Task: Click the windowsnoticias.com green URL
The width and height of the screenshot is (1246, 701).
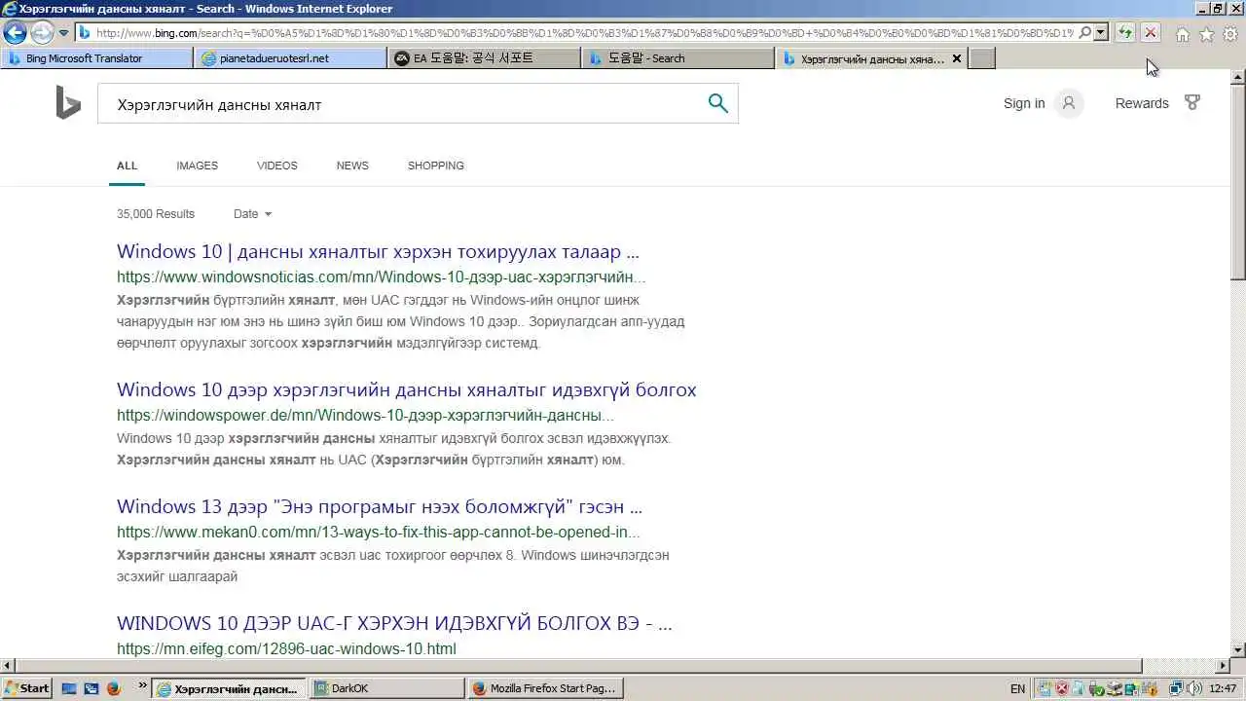Action: [x=382, y=277]
